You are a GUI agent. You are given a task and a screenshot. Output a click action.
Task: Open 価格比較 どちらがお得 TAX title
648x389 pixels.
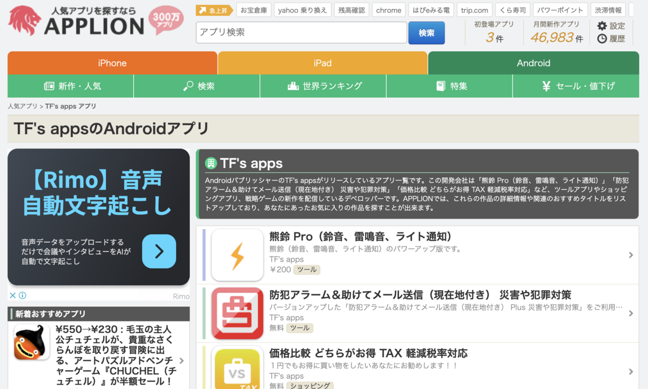[368, 353]
